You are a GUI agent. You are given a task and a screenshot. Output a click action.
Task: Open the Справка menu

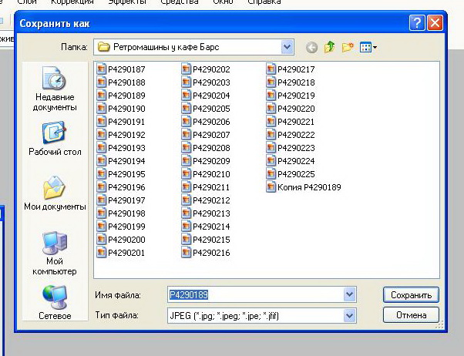(264, 2)
